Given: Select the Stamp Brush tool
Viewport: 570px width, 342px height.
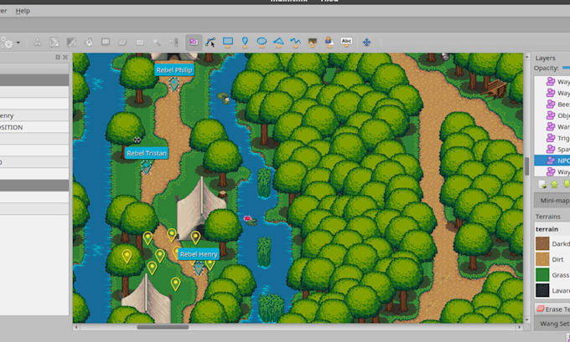Looking at the screenshot, I should pos(37,43).
